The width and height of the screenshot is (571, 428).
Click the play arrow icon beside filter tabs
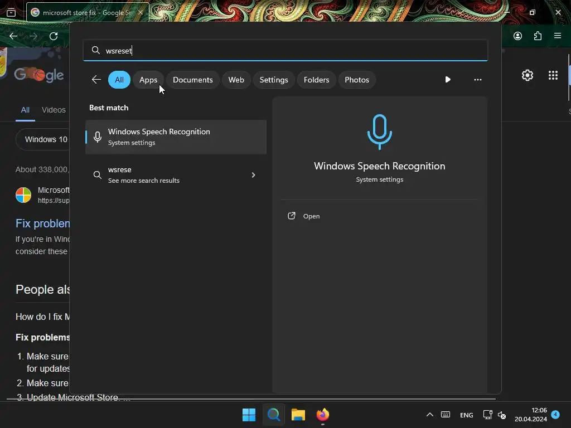tap(448, 79)
